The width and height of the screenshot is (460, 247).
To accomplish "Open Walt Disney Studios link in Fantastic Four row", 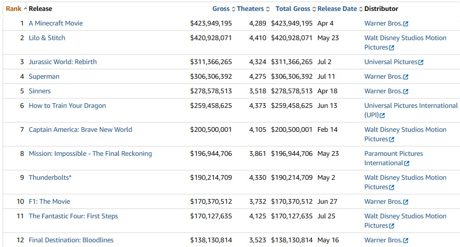I will click(405, 221).
